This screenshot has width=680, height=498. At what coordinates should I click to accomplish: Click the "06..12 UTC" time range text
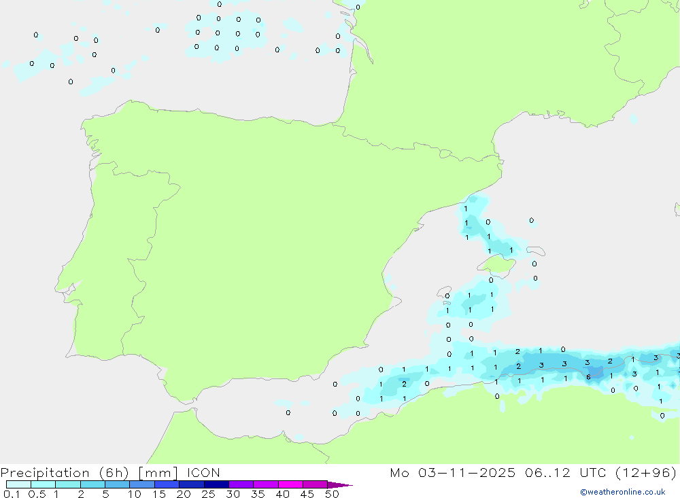[x=565, y=472]
